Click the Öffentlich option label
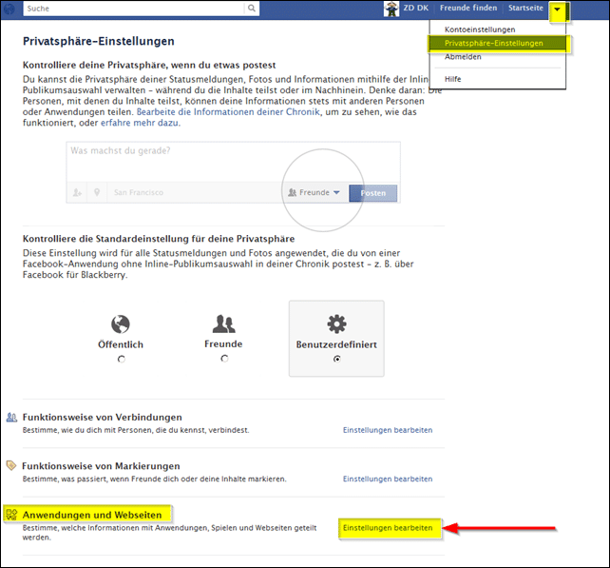 [x=121, y=344]
